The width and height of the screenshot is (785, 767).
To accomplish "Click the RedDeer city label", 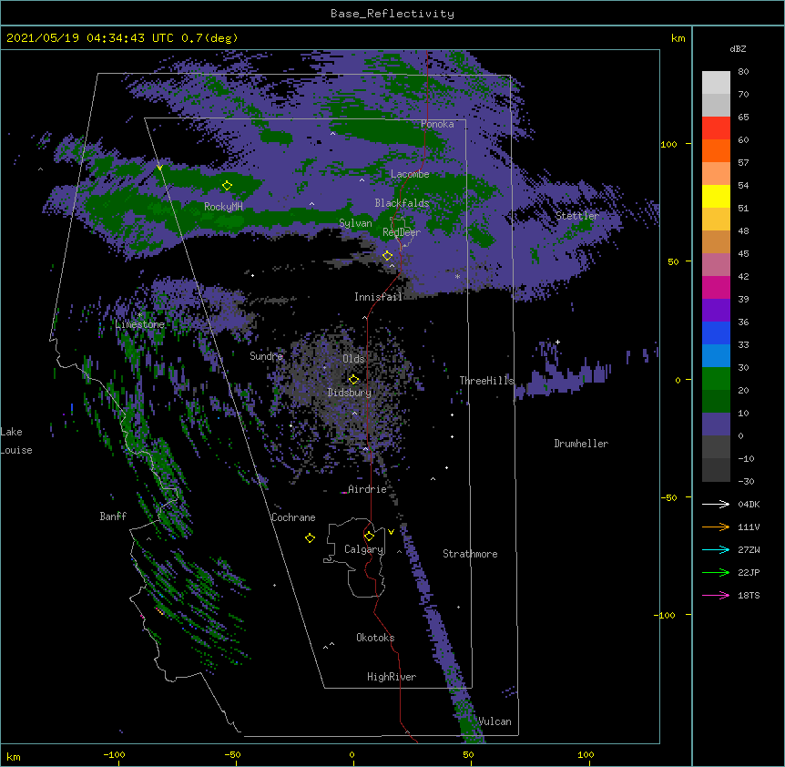I will tap(402, 231).
